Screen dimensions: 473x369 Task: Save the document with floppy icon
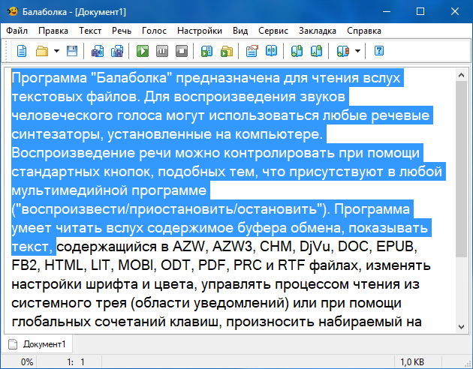(72, 51)
